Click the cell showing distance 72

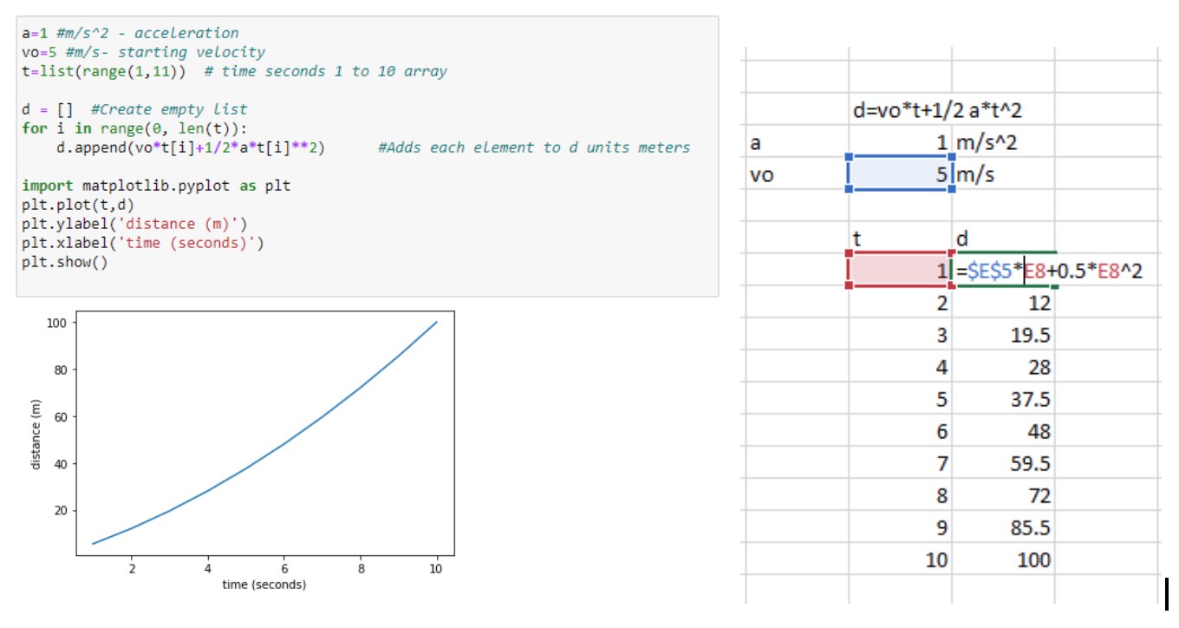1004,496
